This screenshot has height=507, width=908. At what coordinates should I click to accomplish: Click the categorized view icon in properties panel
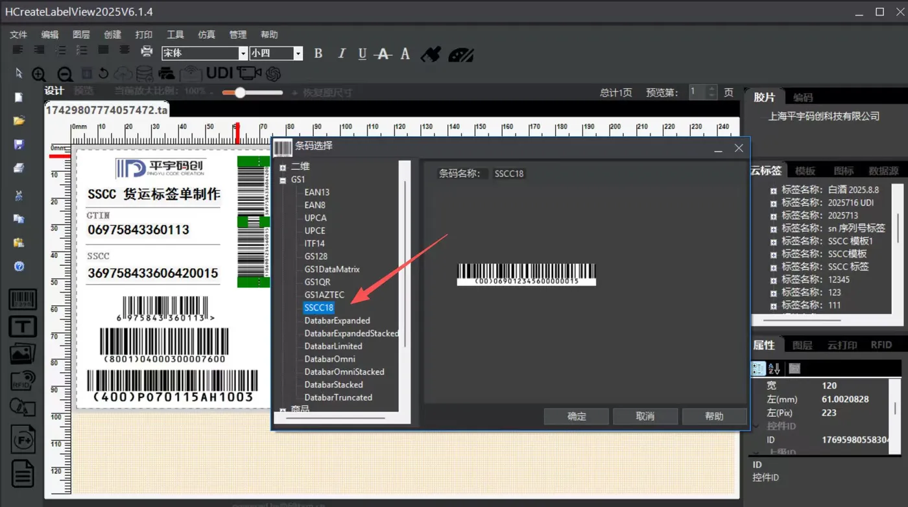point(758,368)
